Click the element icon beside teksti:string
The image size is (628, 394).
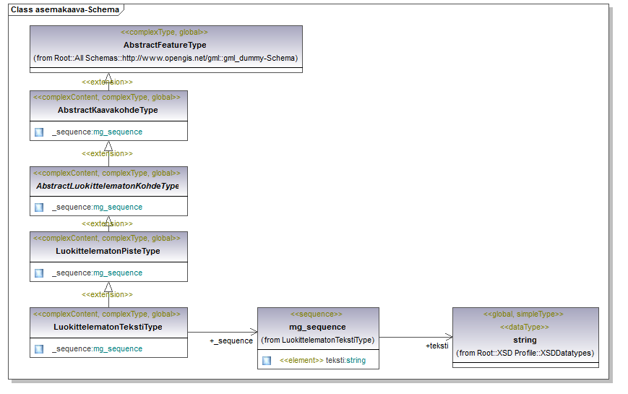267,360
